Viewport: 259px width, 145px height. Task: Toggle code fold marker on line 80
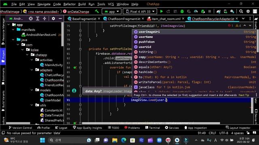coord(80,49)
